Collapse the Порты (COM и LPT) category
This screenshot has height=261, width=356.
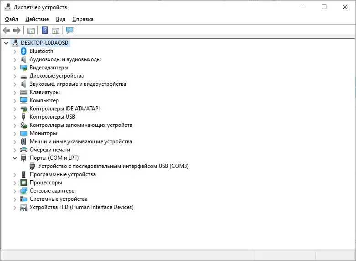[15, 158]
